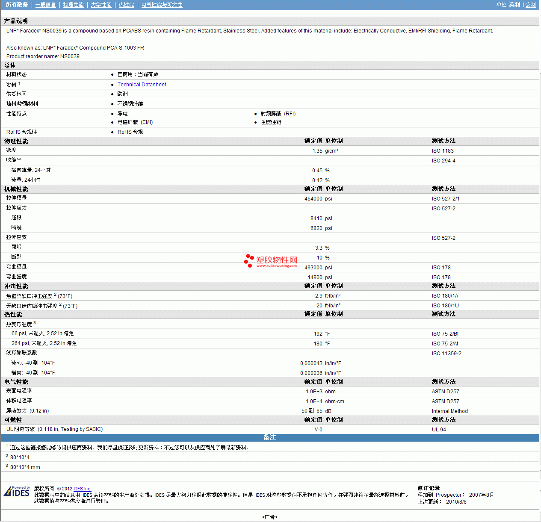Image resolution: width=541 pixels, height=522 pixels.
Task: Click the 可燃性 section header
Action: pos(13,420)
